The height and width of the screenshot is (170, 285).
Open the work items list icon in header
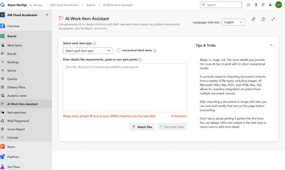[248, 5]
